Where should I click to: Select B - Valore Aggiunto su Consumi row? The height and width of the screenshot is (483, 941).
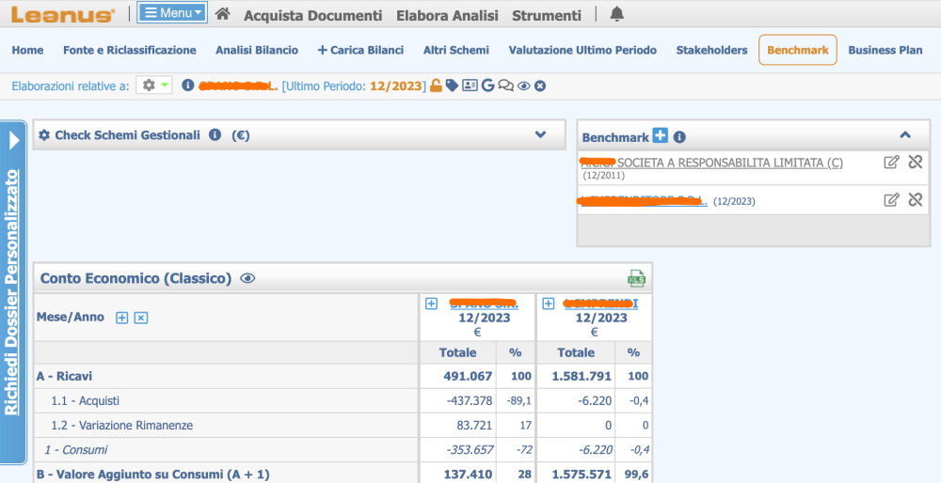[x=152, y=474]
